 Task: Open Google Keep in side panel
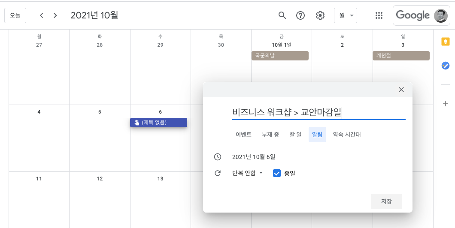pyautogui.click(x=446, y=42)
